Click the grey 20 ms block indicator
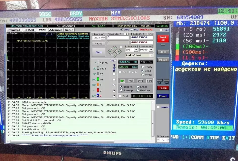Screen dimensions: 238x161 (98, 68)
